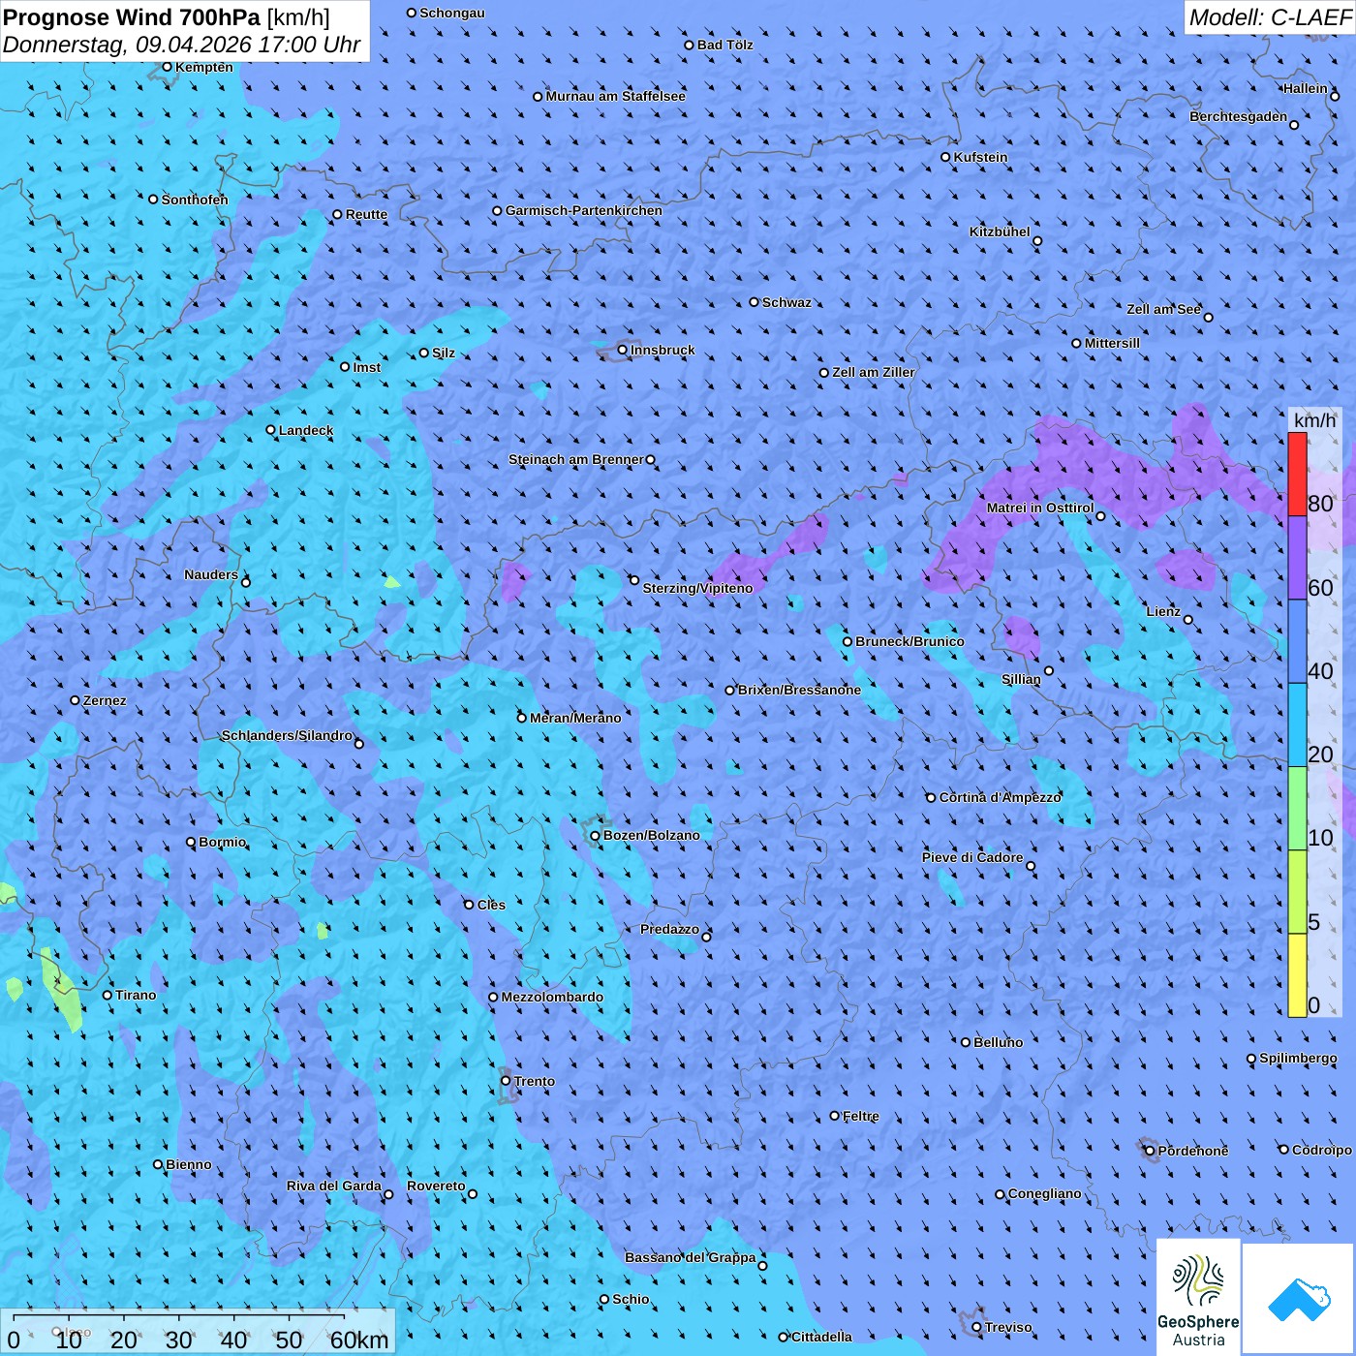The height and width of the screenshot is (1356, 1356).
Task: Click the Kempten city label
Action: (204, 67)
